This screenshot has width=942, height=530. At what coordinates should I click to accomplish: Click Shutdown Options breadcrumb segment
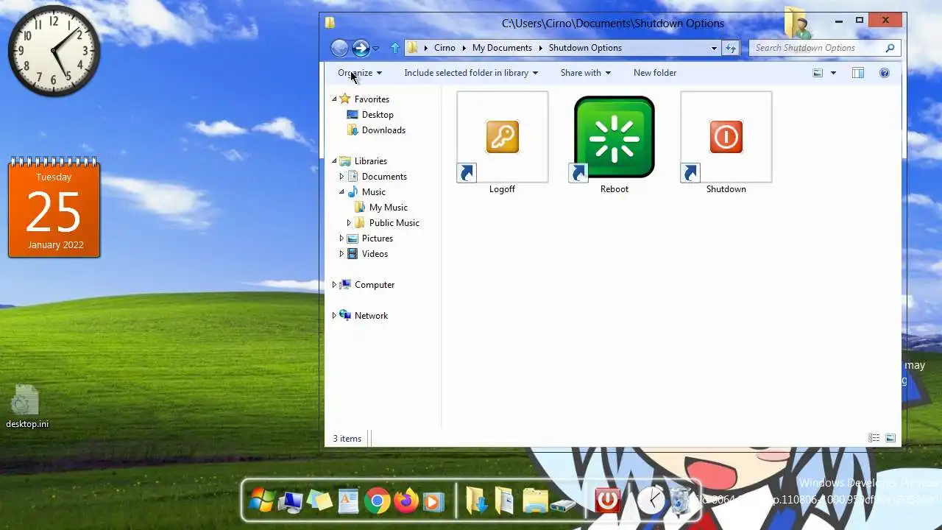(585, 48)
